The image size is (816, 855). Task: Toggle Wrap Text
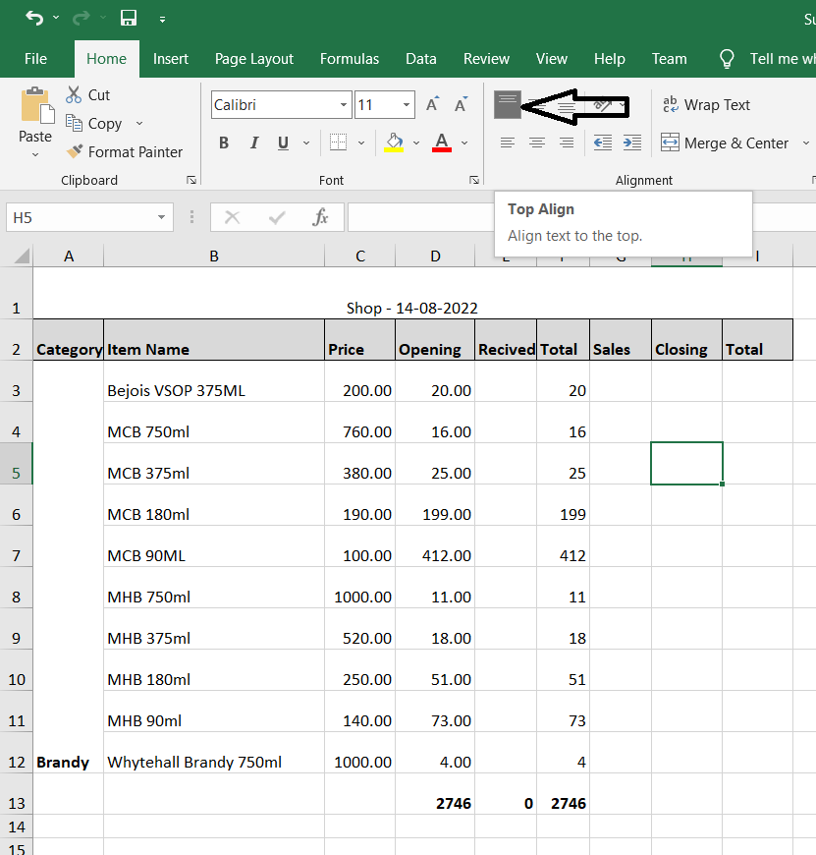pyautogui.click(x=706, y=105)
